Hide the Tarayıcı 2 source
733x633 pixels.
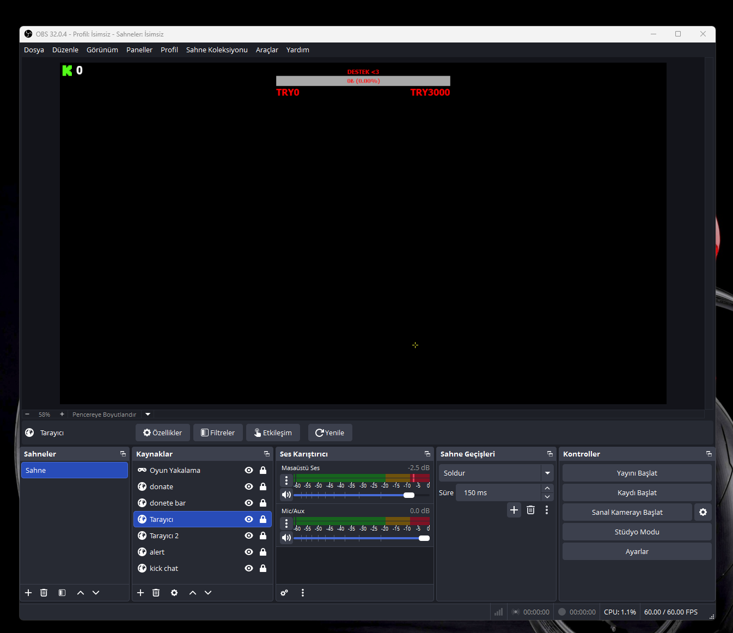click(249, 535)
